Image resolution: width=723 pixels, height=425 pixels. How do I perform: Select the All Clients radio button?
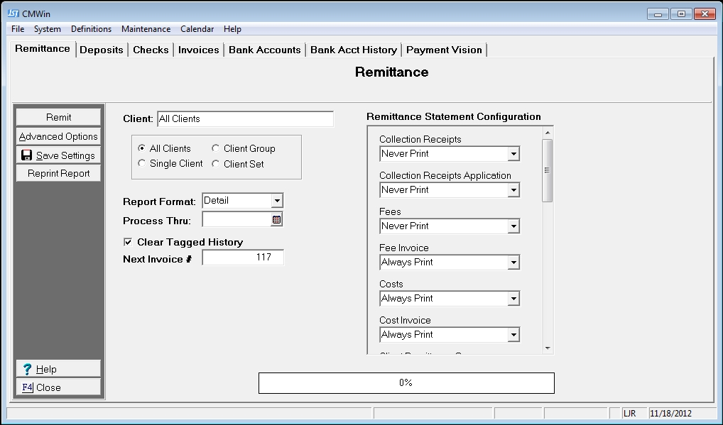coord(142,148)
